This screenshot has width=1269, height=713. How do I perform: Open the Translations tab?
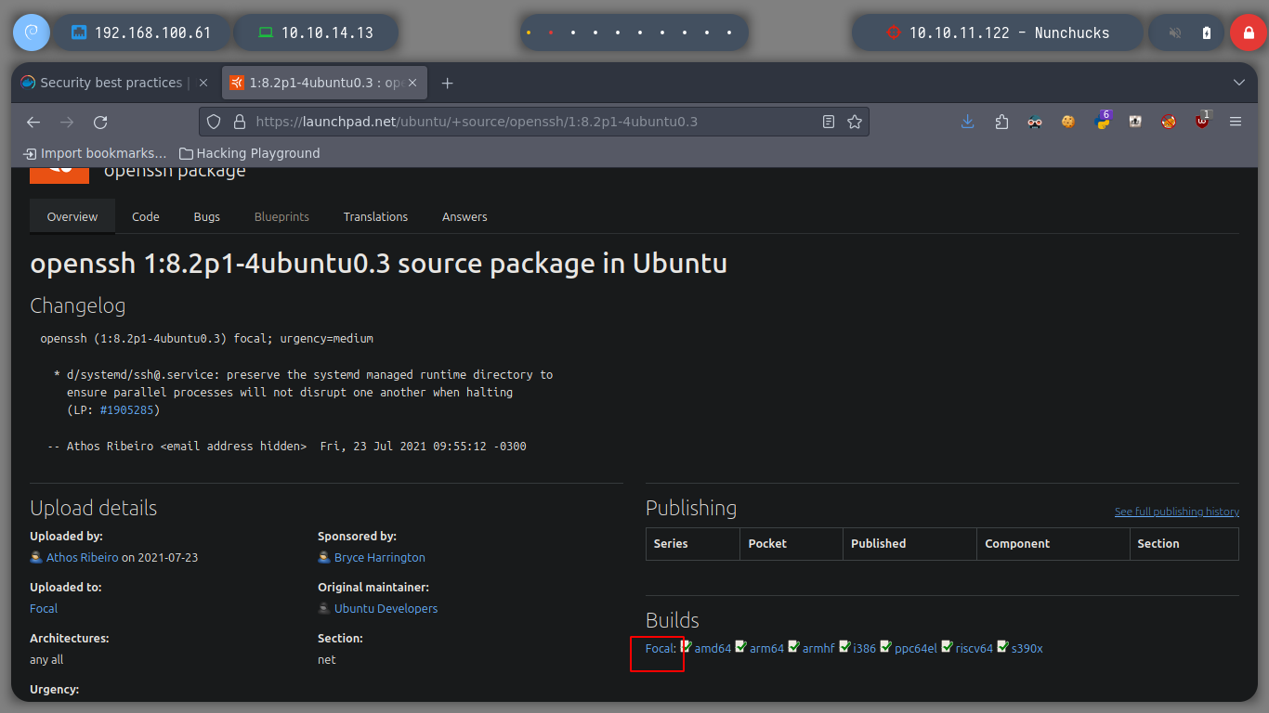(375, 216)
